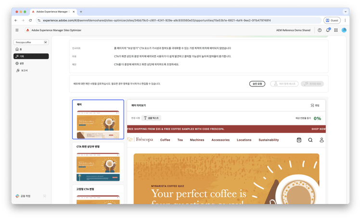Click the Adobe logo in the header
Viewport: 361px width, 219px height.
[x=27, y=30]
